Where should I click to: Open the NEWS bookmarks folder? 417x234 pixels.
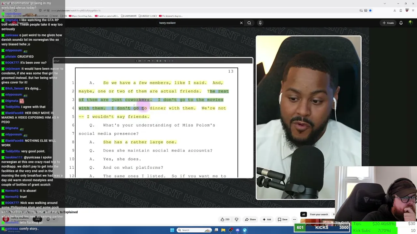(x=54, y=16)
